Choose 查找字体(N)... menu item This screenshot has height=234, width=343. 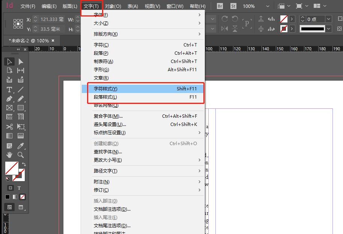pyautogui.click(x=143, y=152)
